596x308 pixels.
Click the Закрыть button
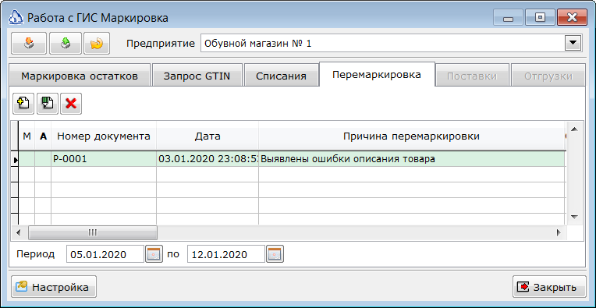[549, 287]
